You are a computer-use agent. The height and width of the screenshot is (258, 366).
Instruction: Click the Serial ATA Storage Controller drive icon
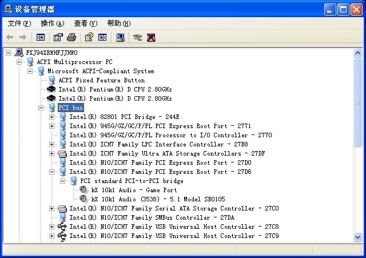[x=62, y=208]
